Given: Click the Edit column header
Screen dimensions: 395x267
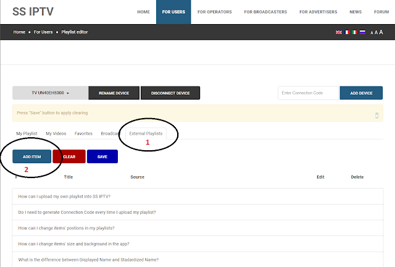Looking at the screenshot, I should click(320, 177).
